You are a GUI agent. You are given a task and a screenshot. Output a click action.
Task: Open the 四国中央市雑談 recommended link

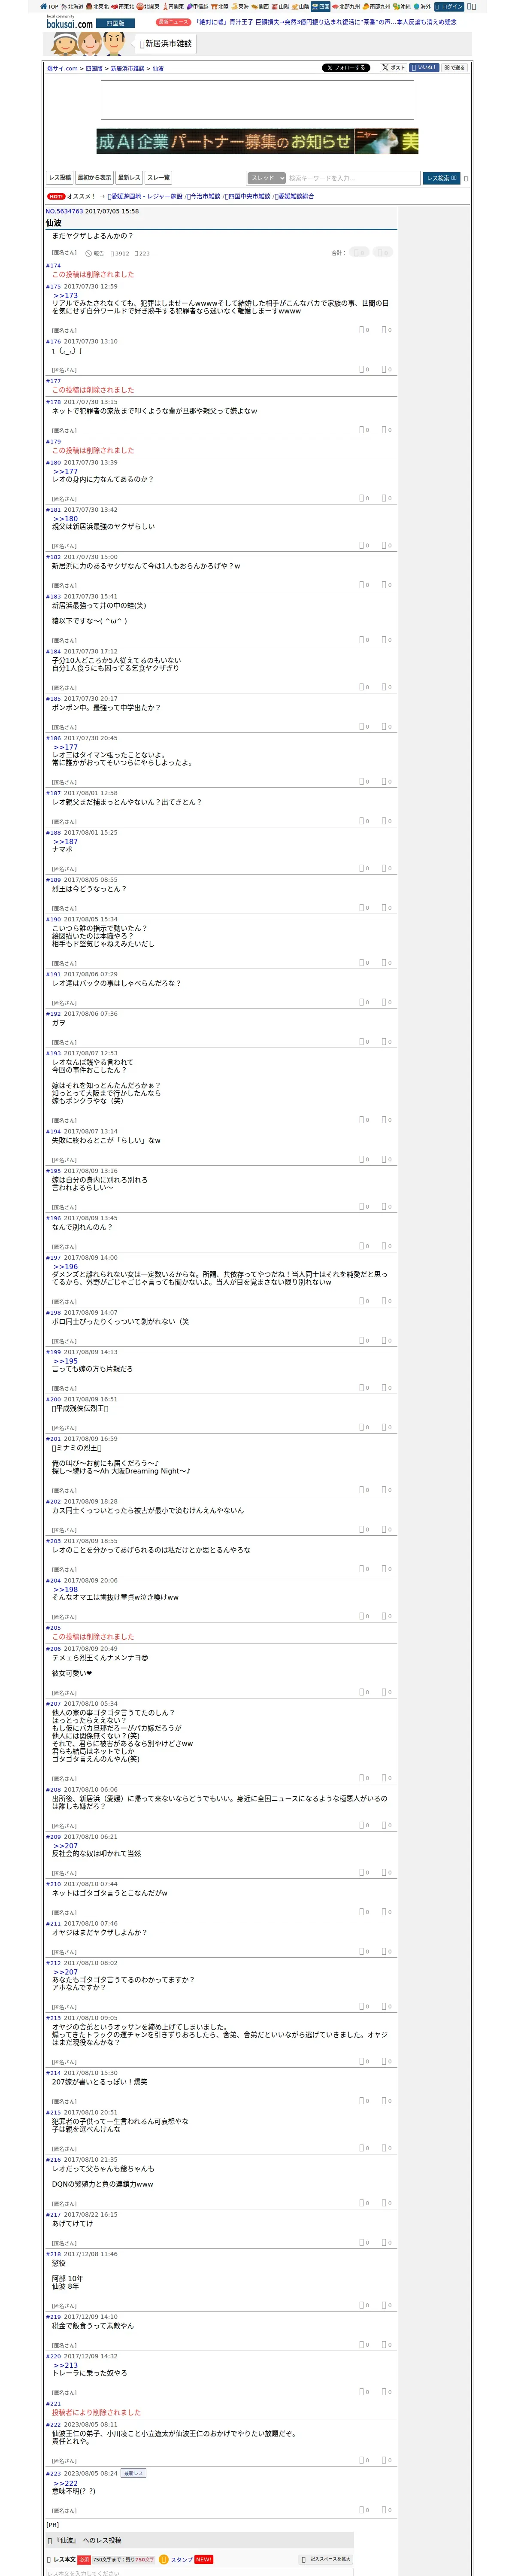coord(247,197)
